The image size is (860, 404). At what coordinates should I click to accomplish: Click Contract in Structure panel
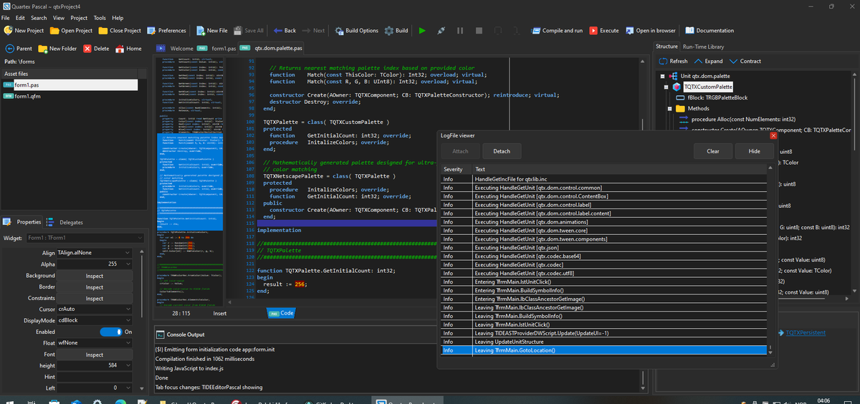(x=745, y=61)
